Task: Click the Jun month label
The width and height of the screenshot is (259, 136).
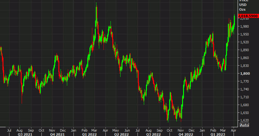Action: (x=127, y=130)
